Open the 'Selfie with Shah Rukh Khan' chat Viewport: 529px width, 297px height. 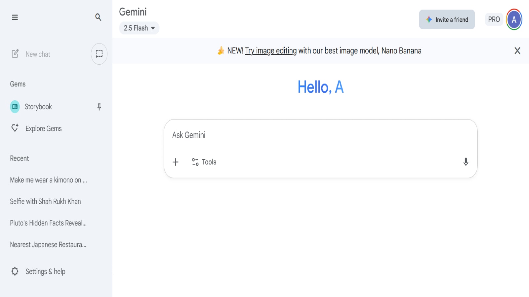pos(45,201)
